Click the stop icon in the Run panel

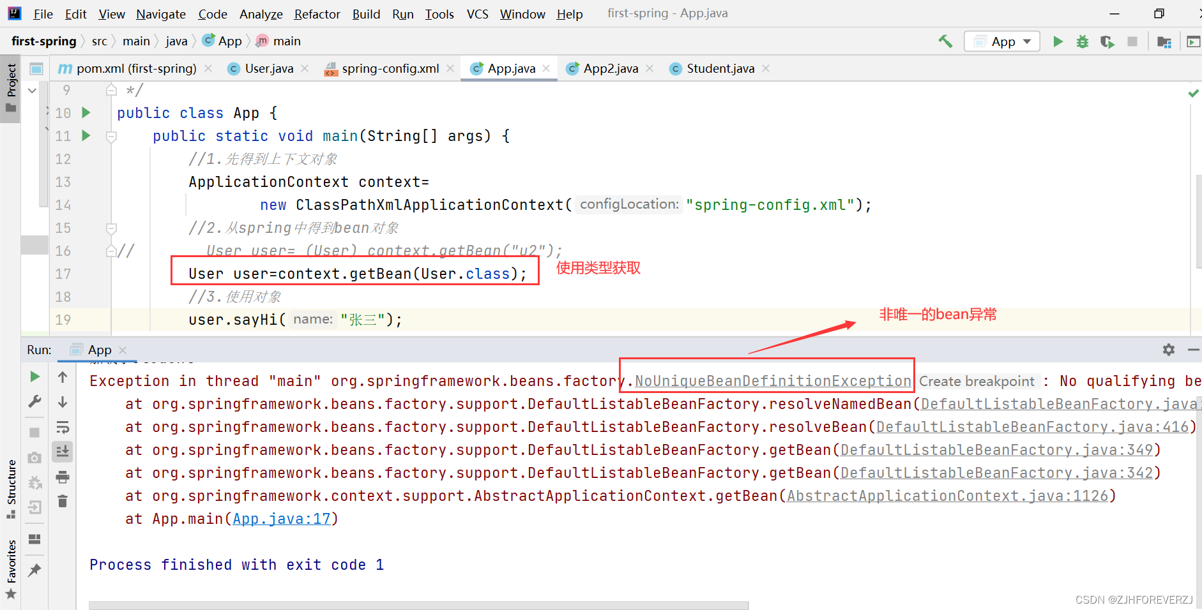(x=35, y=433)
